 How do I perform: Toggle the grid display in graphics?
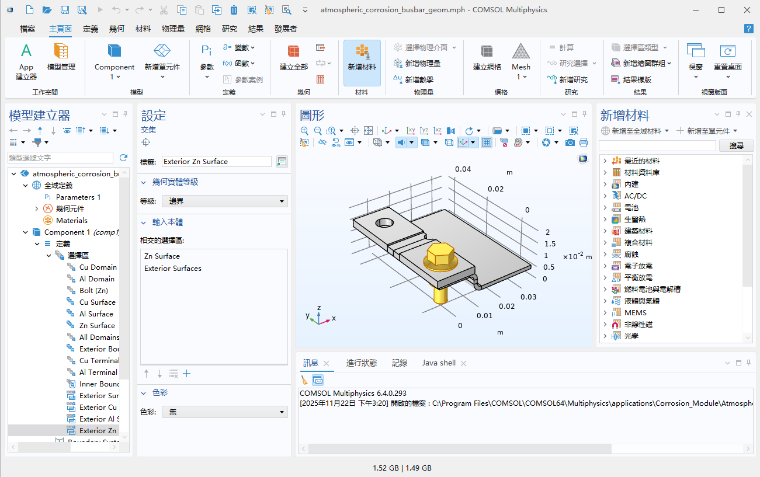point(486,142)
